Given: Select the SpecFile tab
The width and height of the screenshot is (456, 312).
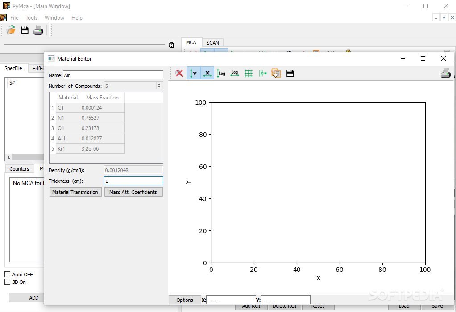Looking at the screenshot, I should (x=13, y=68).
